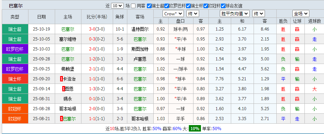
Task: Click draw odds 6.17 cell
Action: 242,29
